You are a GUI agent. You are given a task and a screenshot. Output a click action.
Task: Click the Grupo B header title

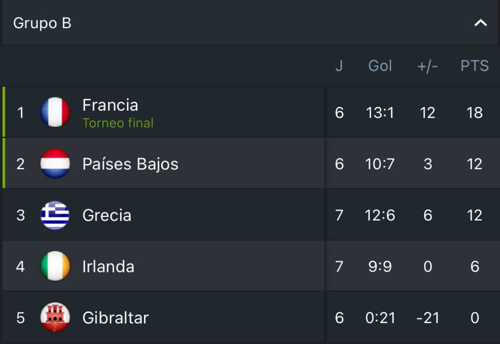42,23
